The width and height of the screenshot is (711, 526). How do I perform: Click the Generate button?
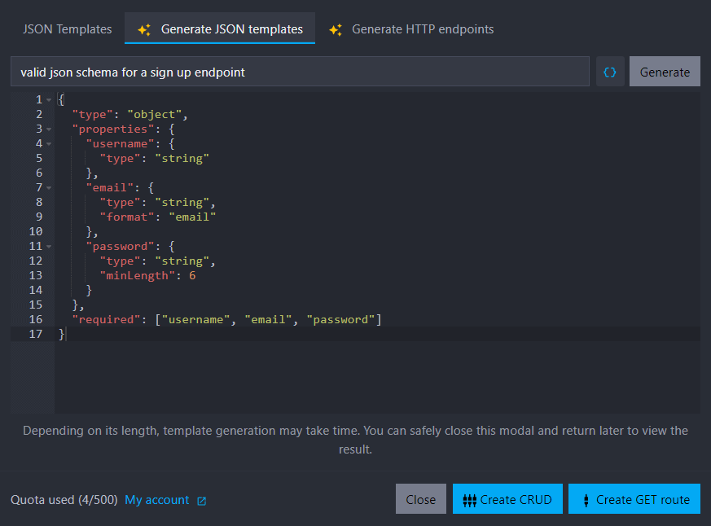coord(665,71)
